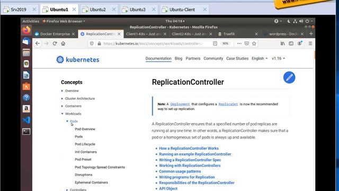Screen dimensions: 339x191
Task: Switch to the Client2-K8s browser tab
Action: [190, 34]
